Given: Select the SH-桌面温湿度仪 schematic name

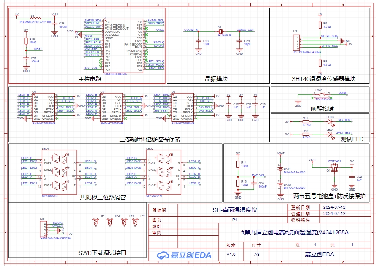Looking at the screenshot, I should (235, 210).
